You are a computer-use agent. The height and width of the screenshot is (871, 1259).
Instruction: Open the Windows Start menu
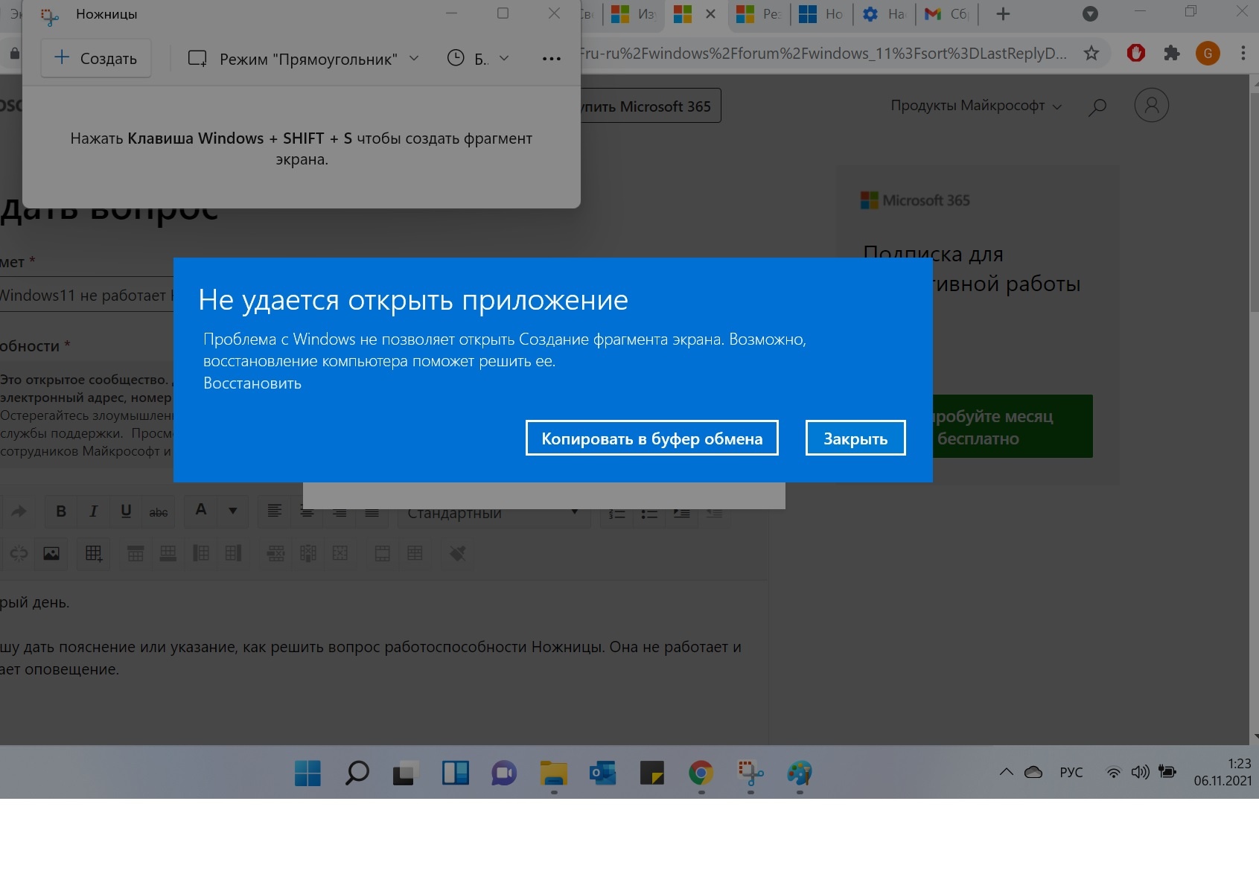pyautogui.click(x=307, y=773)
